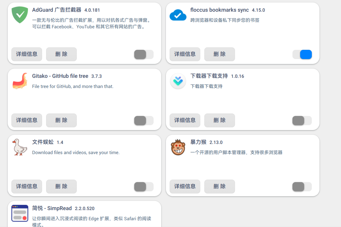341x227 pixels.
Task: Click the 下载器下载支持 arrow icon
Action: 178,81
